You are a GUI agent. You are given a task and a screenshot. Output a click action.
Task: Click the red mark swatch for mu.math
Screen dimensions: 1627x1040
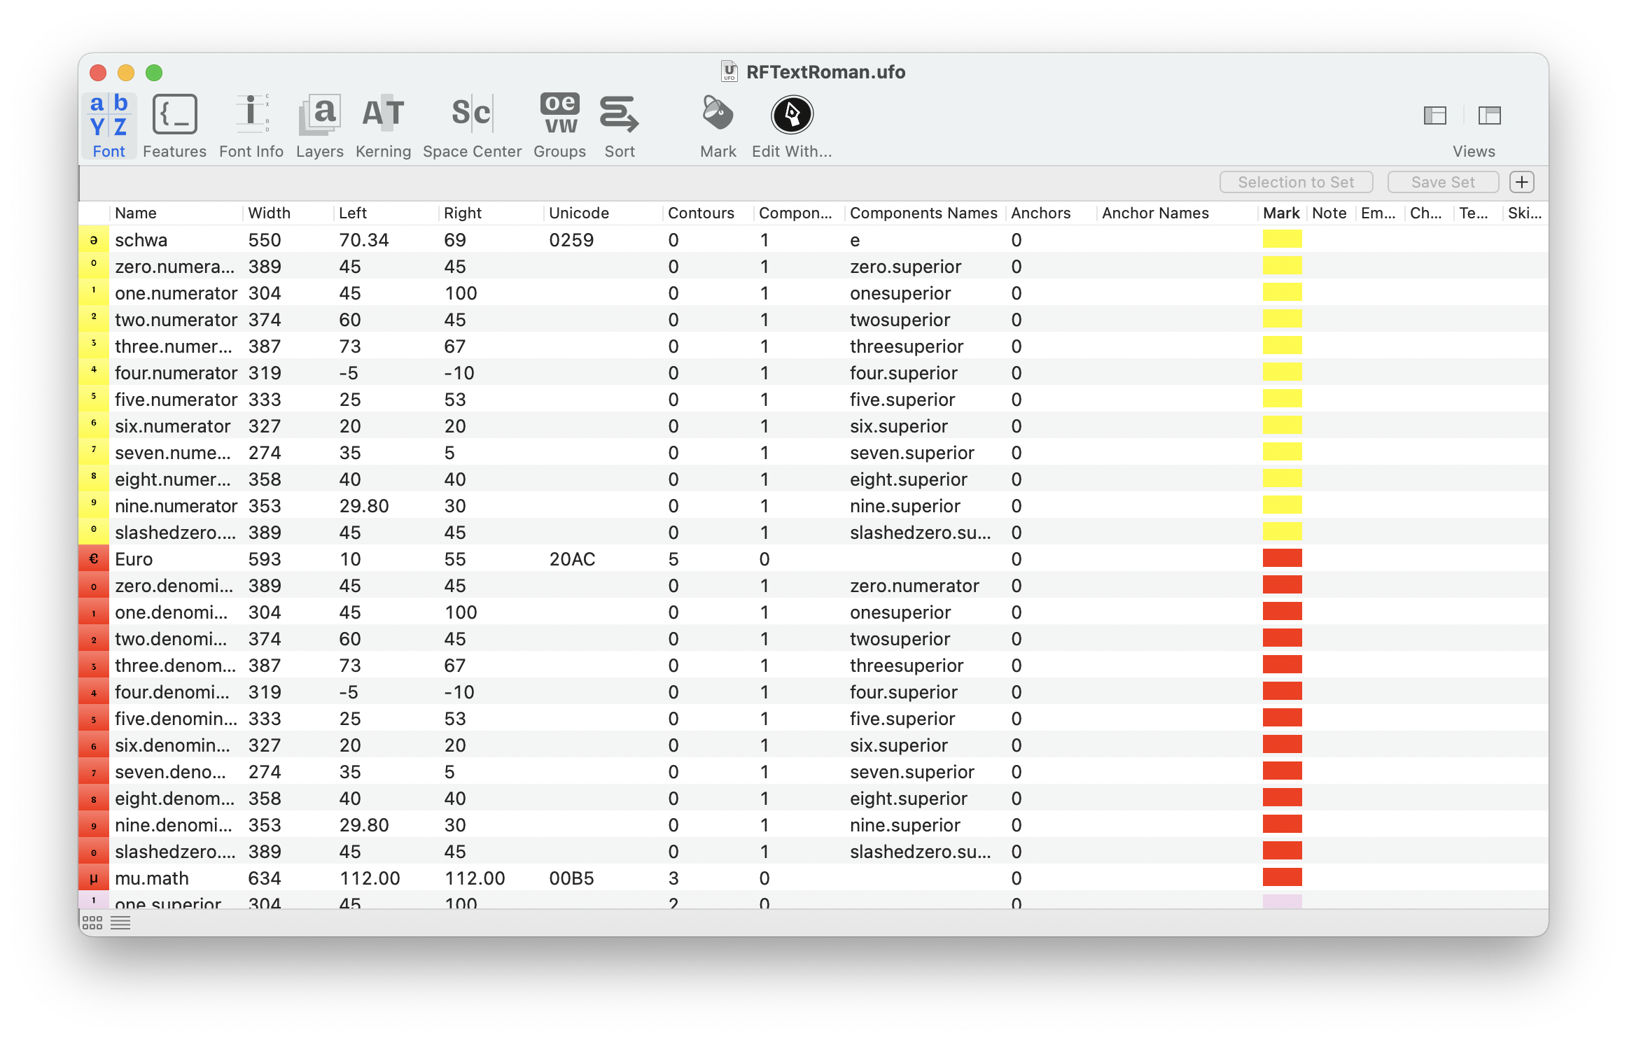pos(1282,878)
